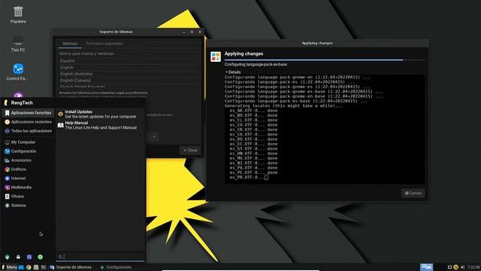Switch to Configuración taskbar window
Viewport: 481px width, 271px height.
coord(116,267)
